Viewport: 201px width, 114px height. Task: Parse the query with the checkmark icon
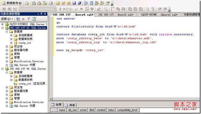tap(76, 9)
